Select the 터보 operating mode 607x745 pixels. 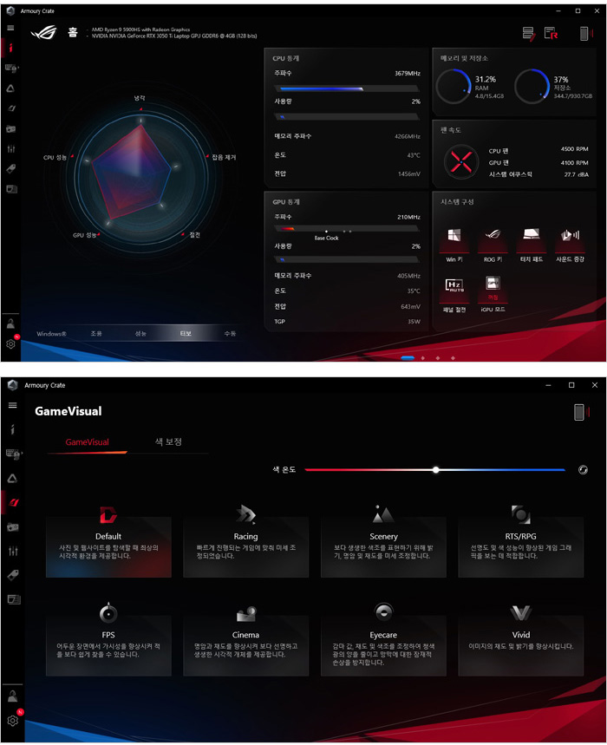pos(186,334)
